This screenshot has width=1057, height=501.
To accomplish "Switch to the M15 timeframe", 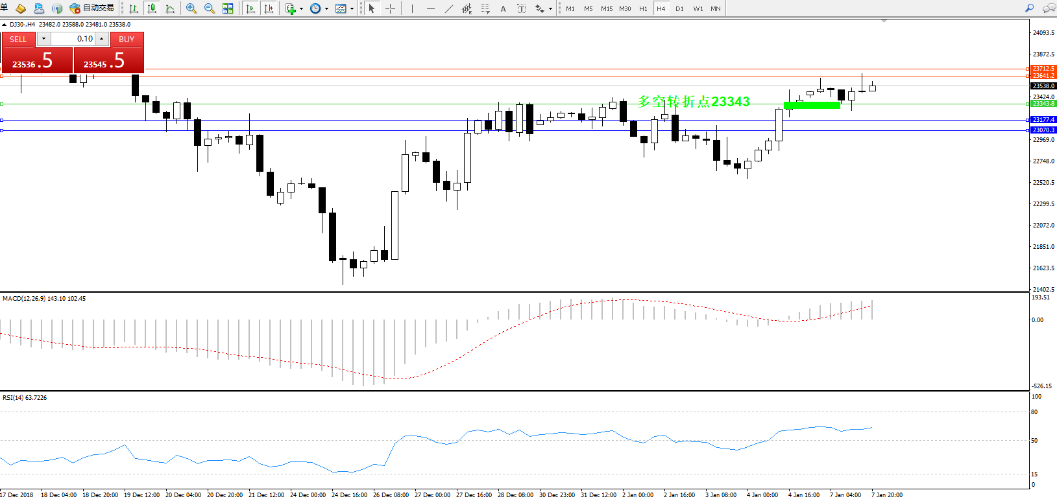I will (606, 8).
